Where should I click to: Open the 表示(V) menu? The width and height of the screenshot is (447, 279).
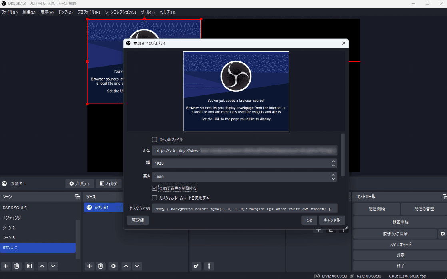point(47,12)
